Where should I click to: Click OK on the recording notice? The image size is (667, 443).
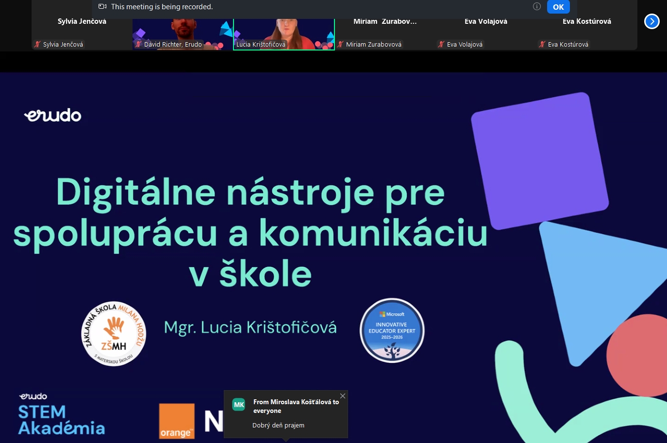click(558, 7)
